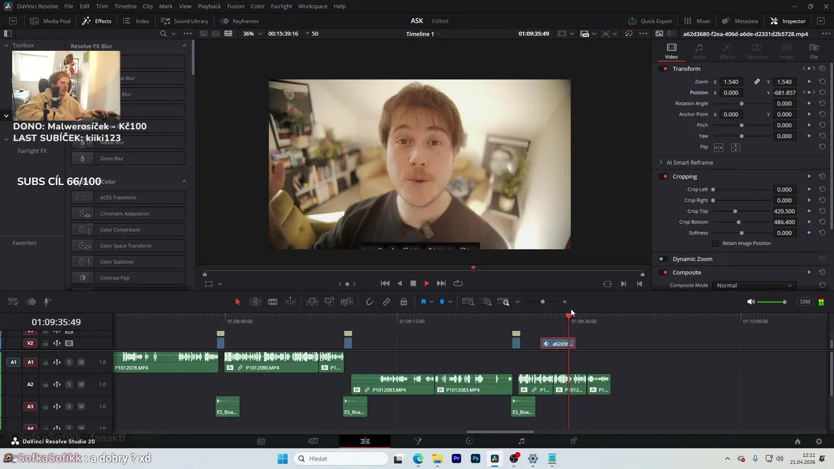Check Retain Image Position checkbox
Screen dimensions: 834x469
click(x=715, y=243)
